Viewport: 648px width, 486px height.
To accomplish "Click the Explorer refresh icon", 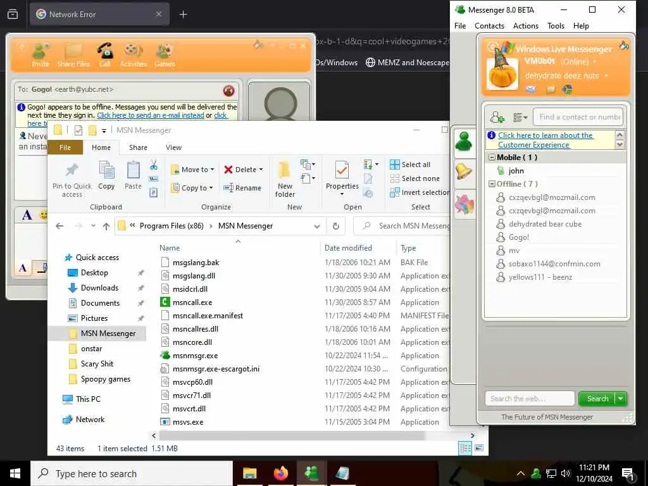I will (x=335, y=226).
